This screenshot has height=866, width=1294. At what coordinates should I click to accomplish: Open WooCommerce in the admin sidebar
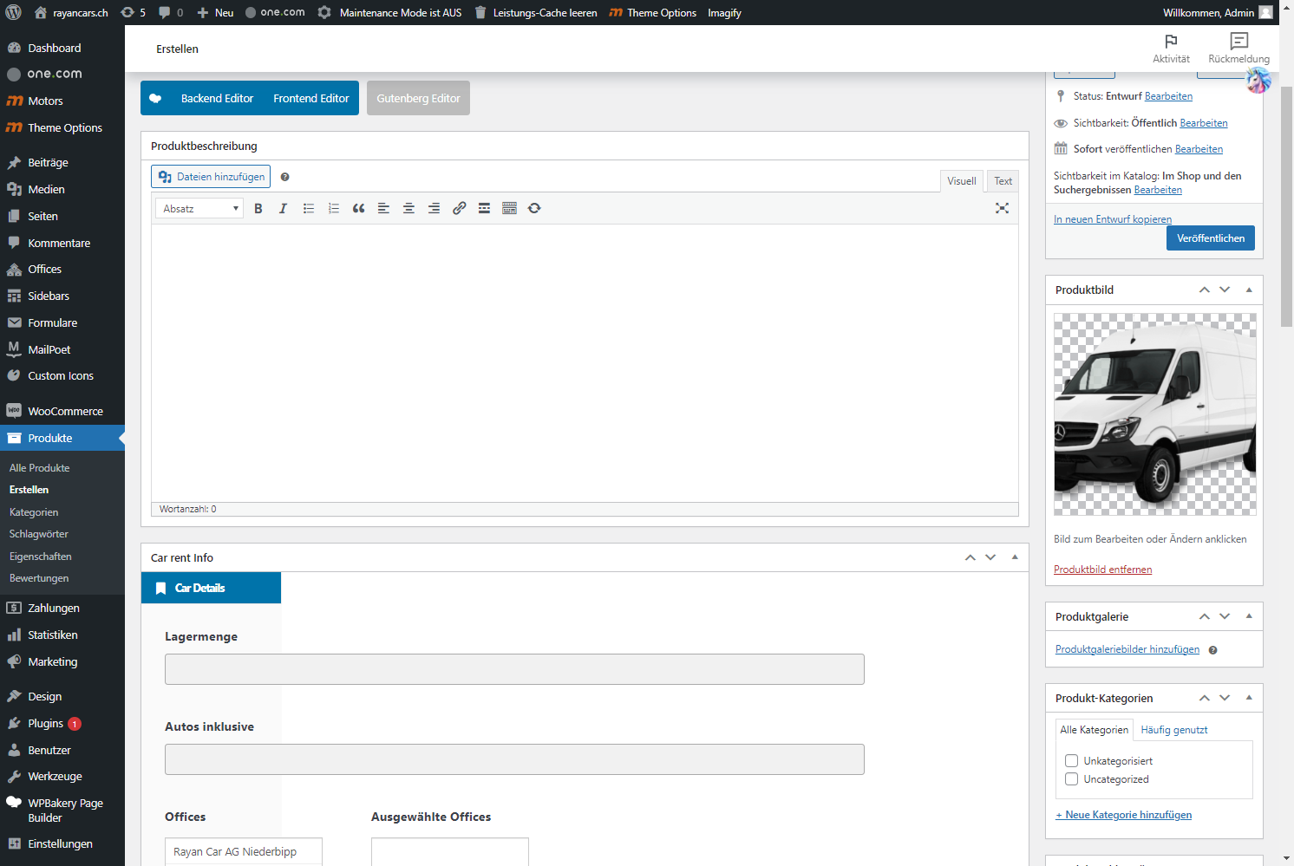62,412
